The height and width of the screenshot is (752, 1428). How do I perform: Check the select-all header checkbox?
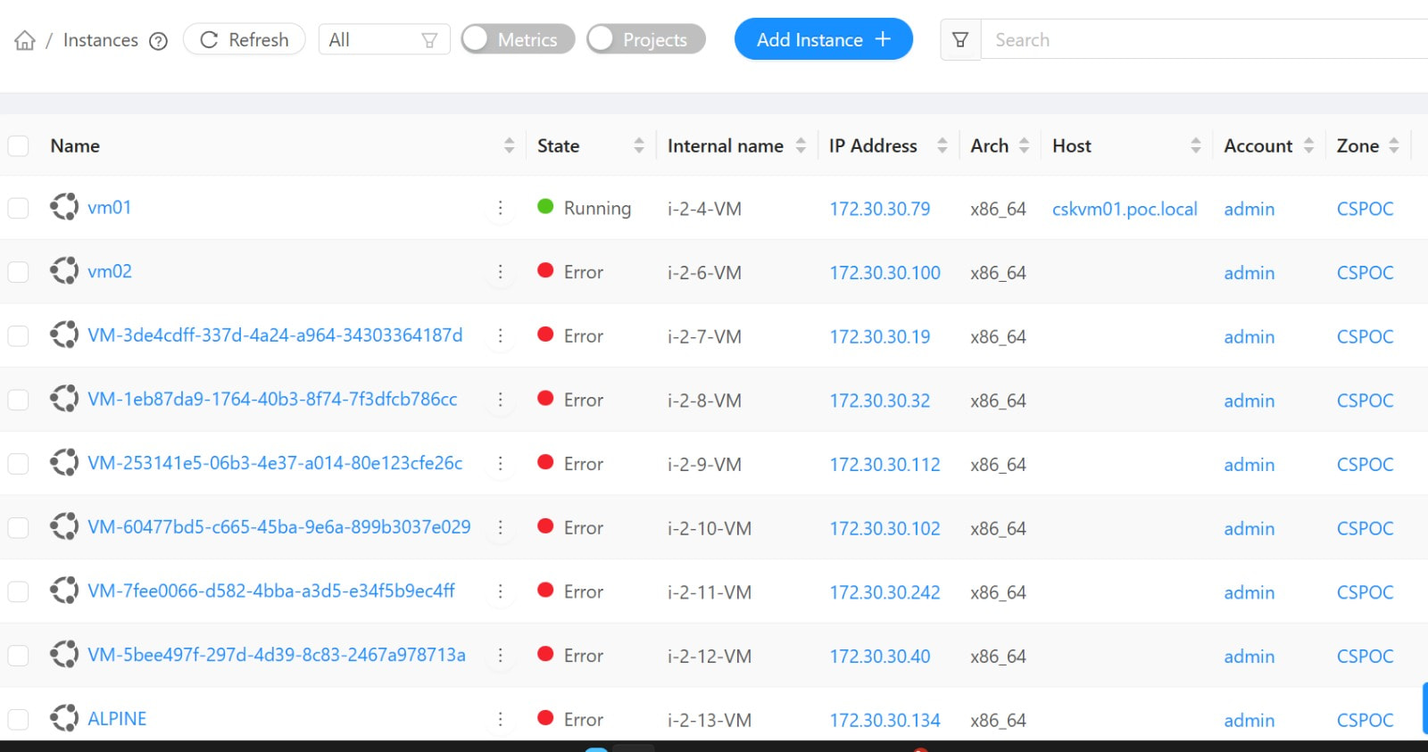point(18,145)
